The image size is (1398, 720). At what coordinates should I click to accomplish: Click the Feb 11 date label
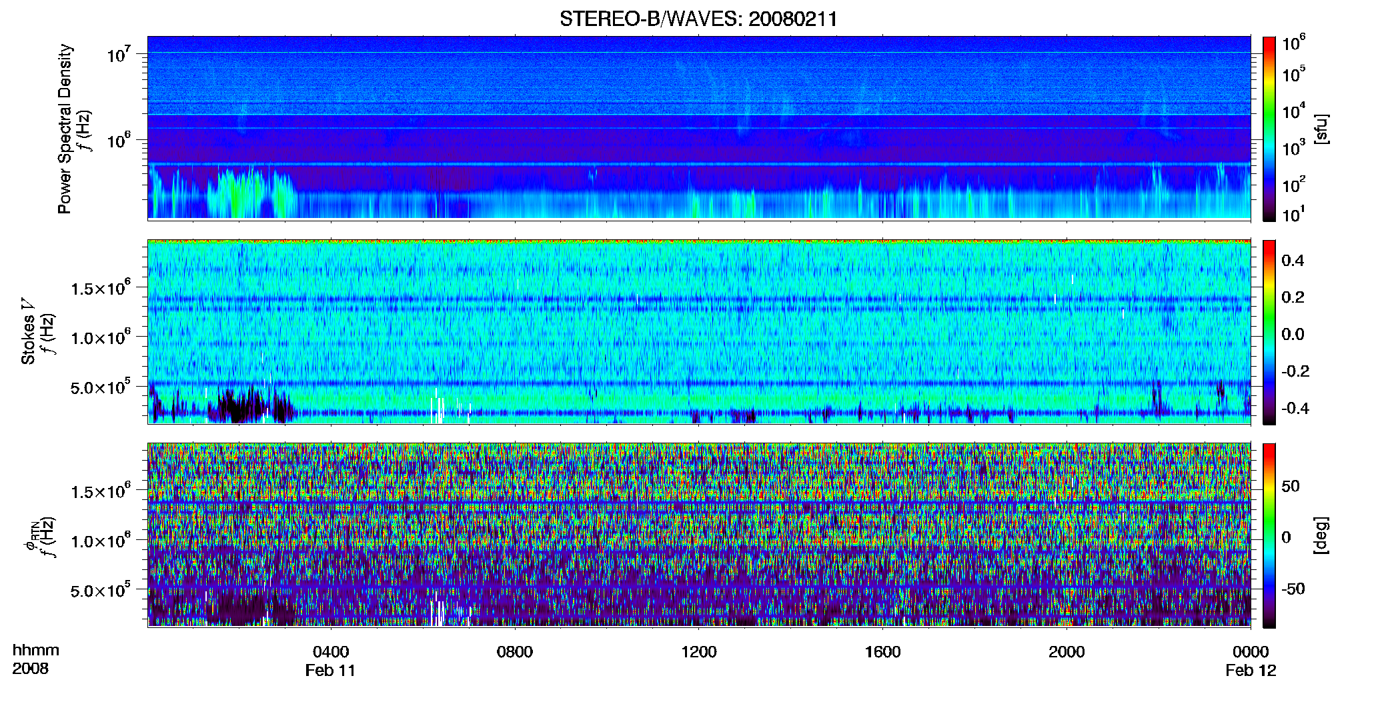[x=331, y=671]
